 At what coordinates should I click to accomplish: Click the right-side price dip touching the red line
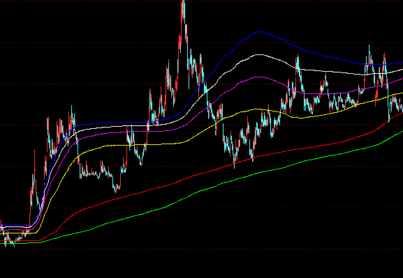point(388,119)
